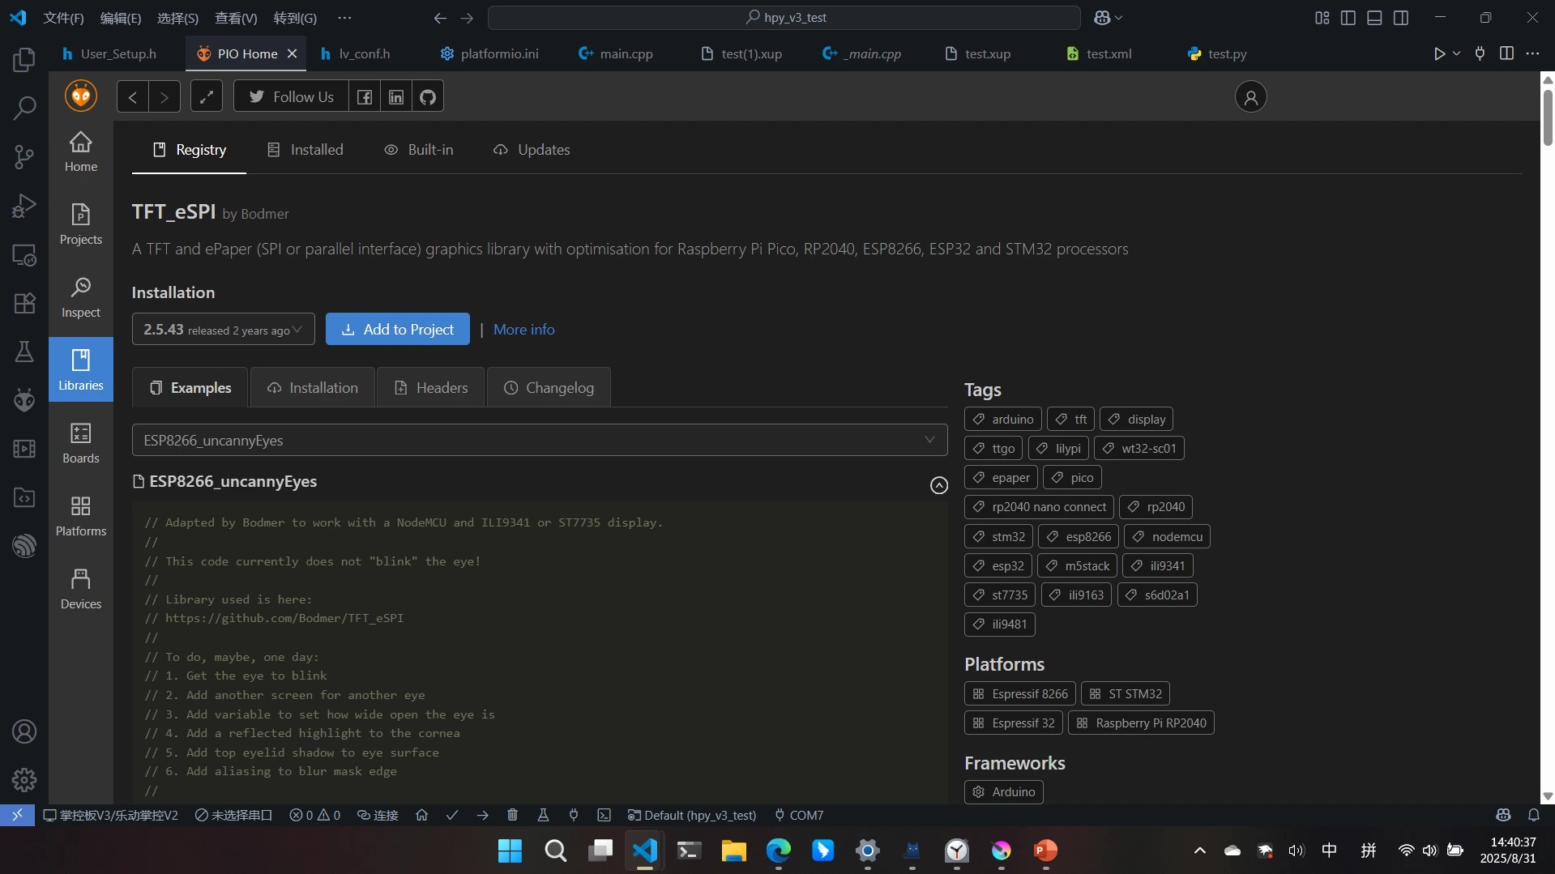Switch to the Installed libraries tab
The height and width of the screenshot is (874, 1555).
coord(305,150)
